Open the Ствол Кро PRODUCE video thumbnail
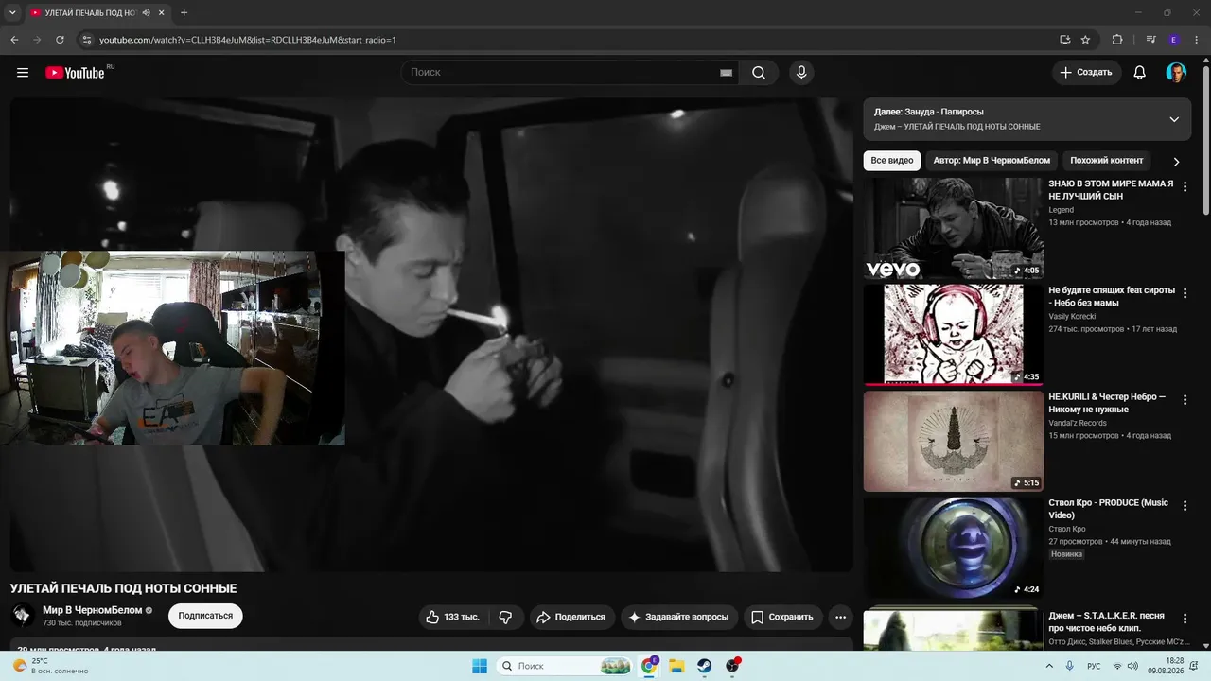 (954, 547)
